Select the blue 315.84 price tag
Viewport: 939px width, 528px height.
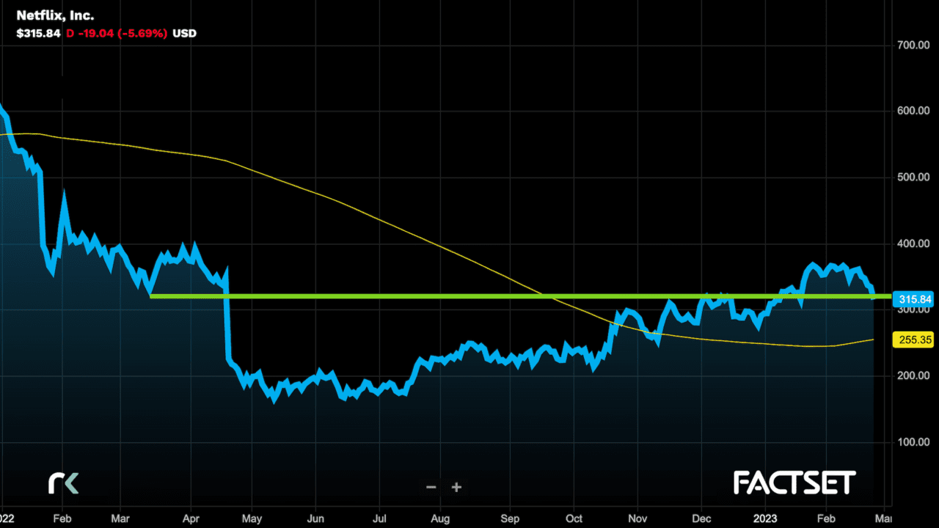click(x=915, y=299)
